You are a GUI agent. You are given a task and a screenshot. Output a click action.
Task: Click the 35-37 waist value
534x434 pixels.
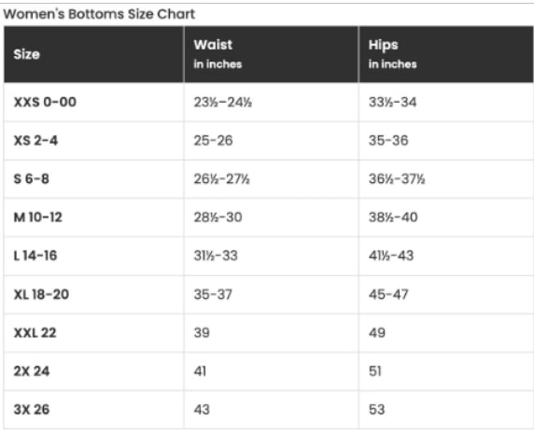tap(213, 294)
